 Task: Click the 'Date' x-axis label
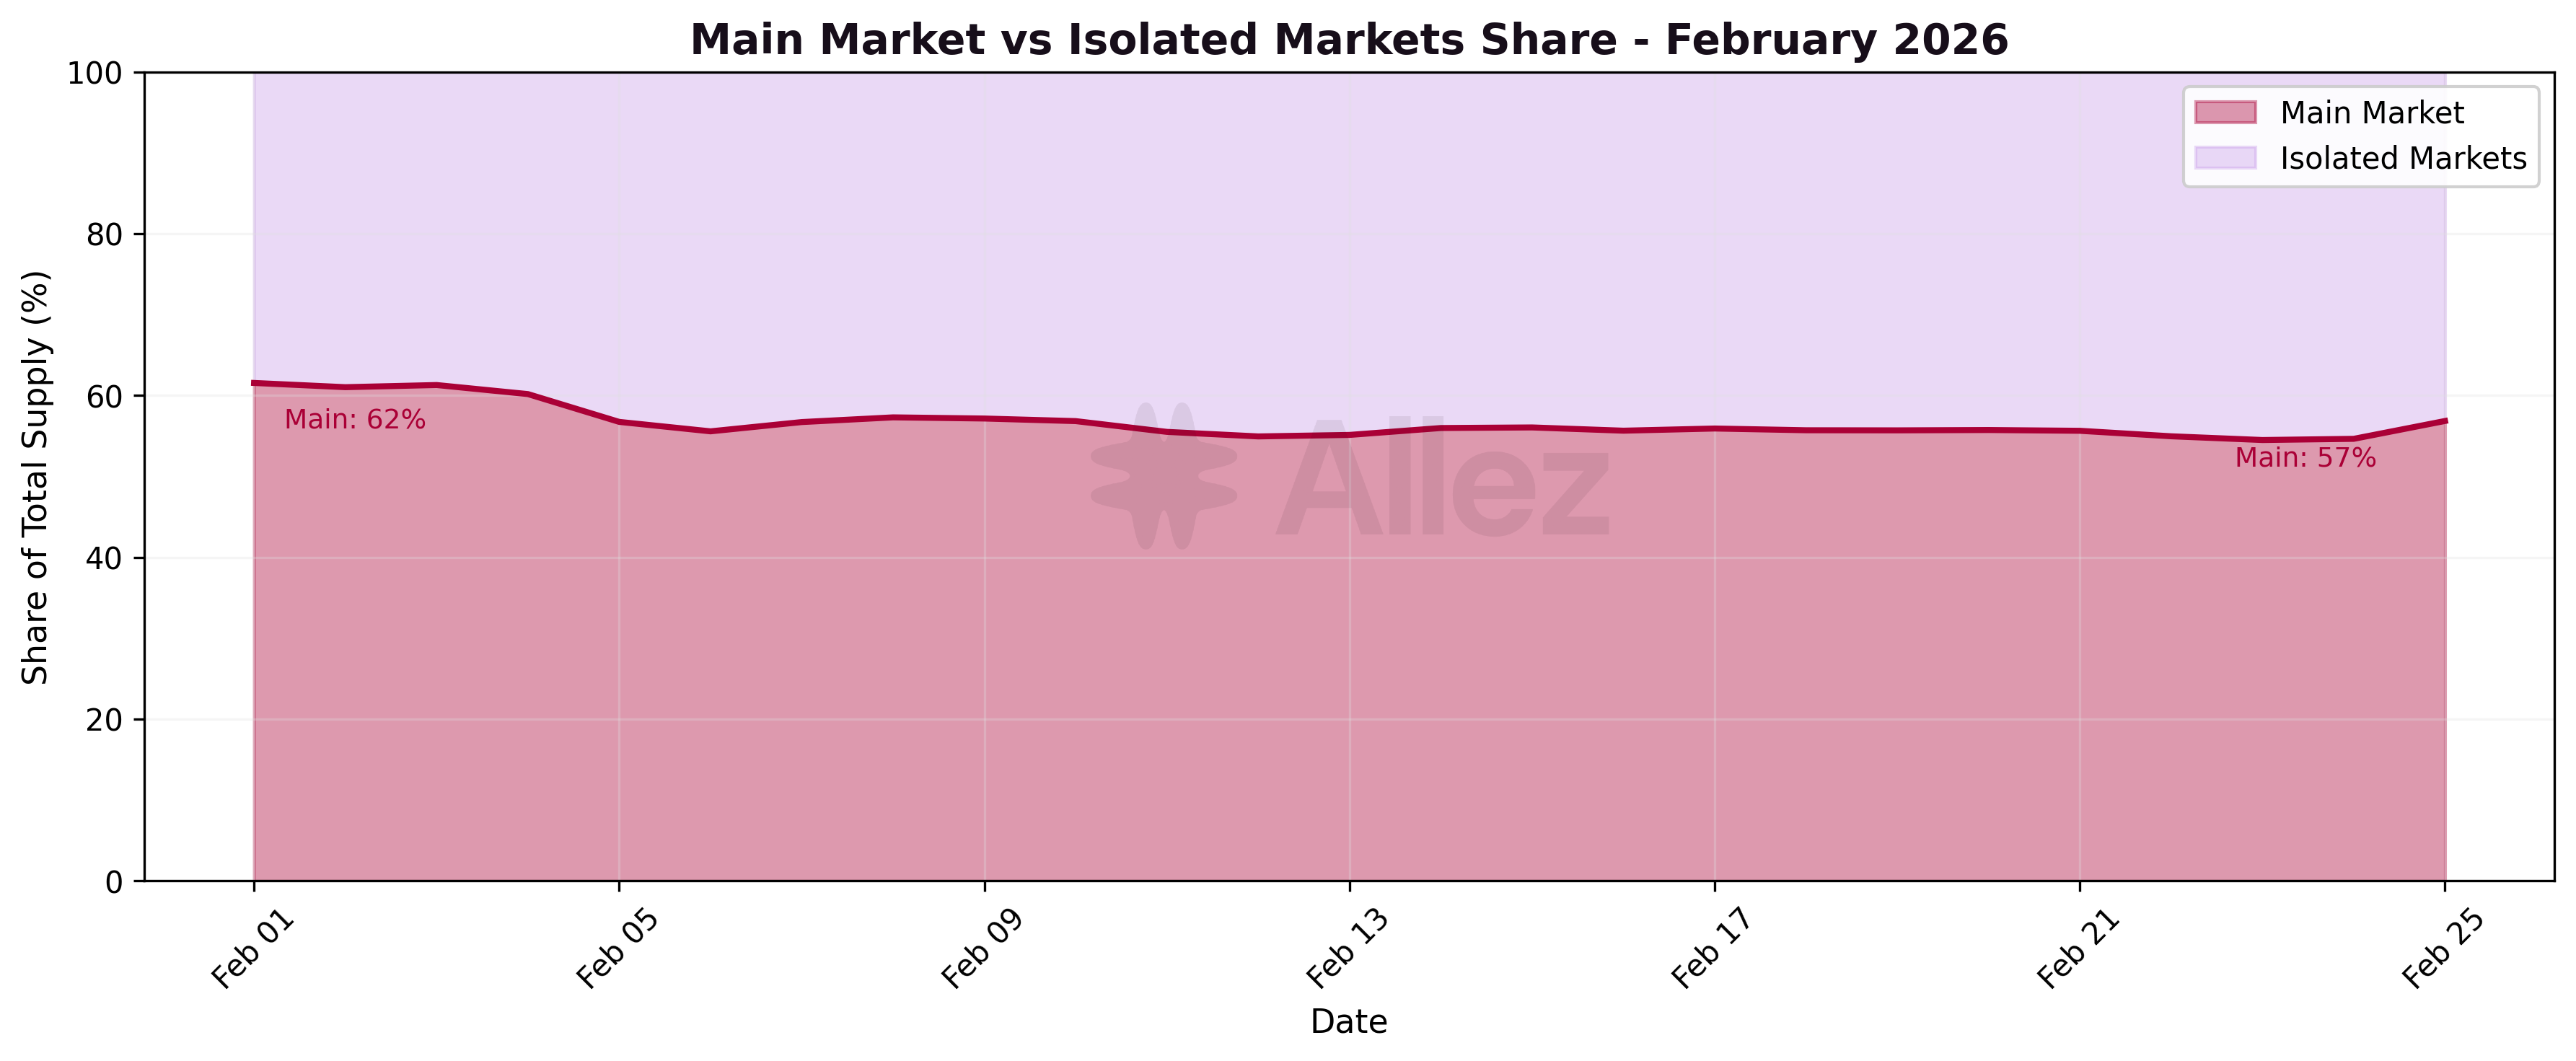1349,1022
